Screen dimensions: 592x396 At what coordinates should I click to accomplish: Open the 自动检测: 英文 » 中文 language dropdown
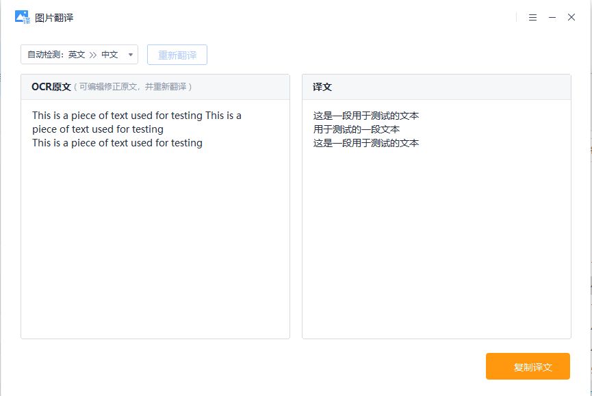(79, 55)
